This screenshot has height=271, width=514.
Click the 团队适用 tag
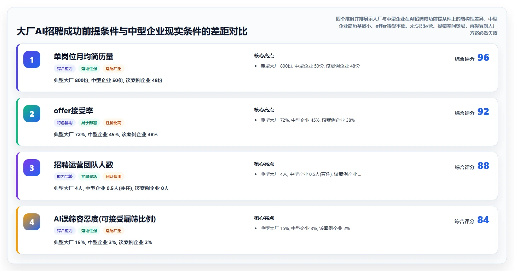[x=114, y=177]
